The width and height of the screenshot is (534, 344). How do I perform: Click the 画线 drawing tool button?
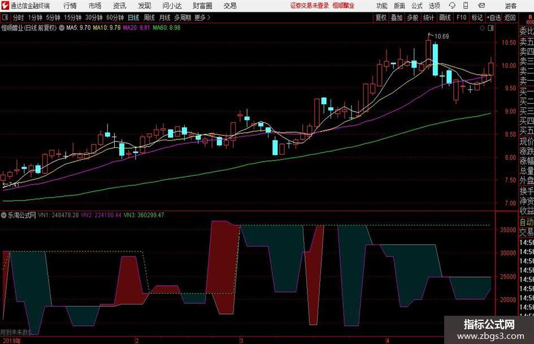coord(445,18)
